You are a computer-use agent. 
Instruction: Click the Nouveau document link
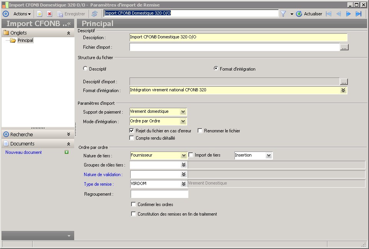coord(23,152)
